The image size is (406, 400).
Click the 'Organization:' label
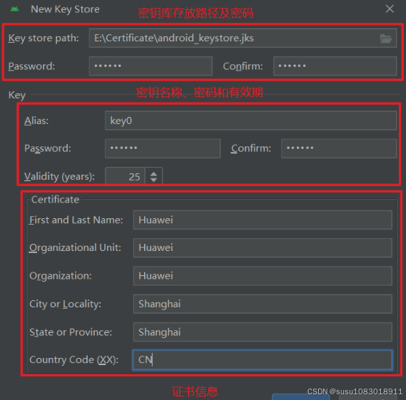click(61, 276)
